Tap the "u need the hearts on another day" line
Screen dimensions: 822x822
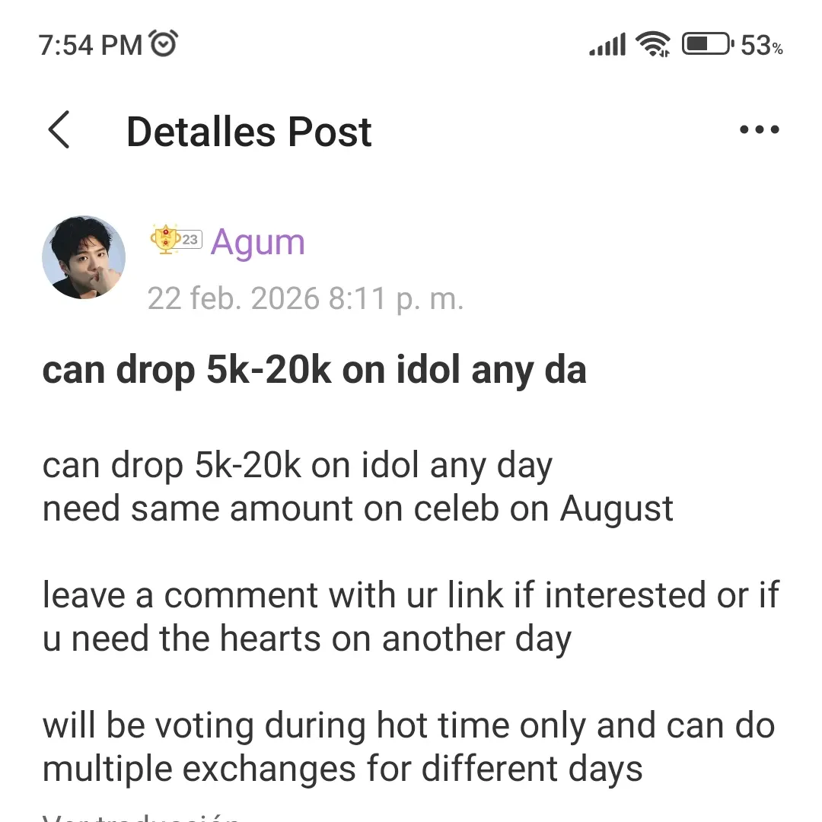tap(307, 639)
